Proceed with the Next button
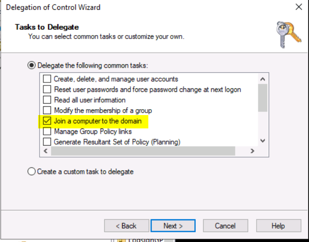309x242 pixels. tap(173, 226)
